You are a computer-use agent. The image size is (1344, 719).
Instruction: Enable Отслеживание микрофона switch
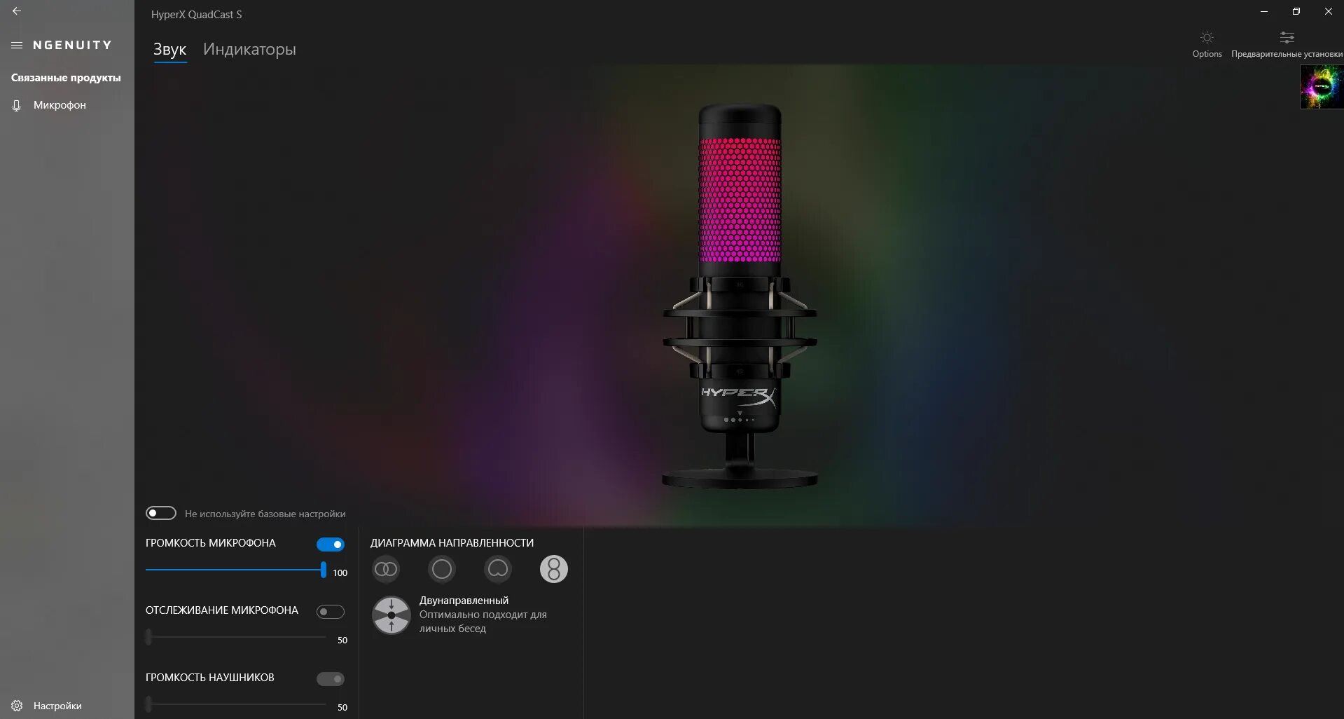331,612
